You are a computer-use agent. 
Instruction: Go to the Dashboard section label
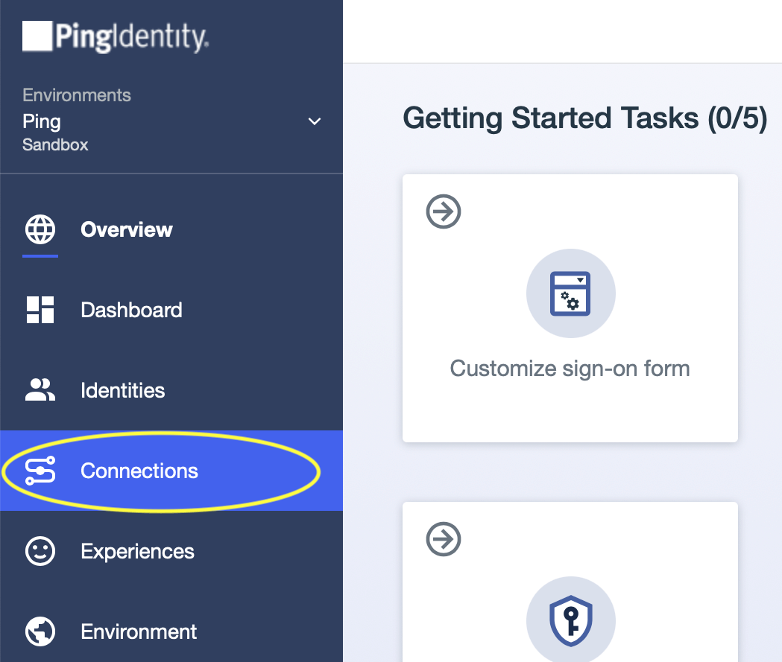click(131, 310)
